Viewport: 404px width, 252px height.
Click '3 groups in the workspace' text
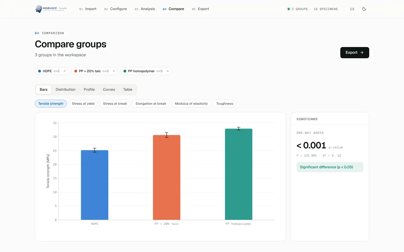[60, 55]
